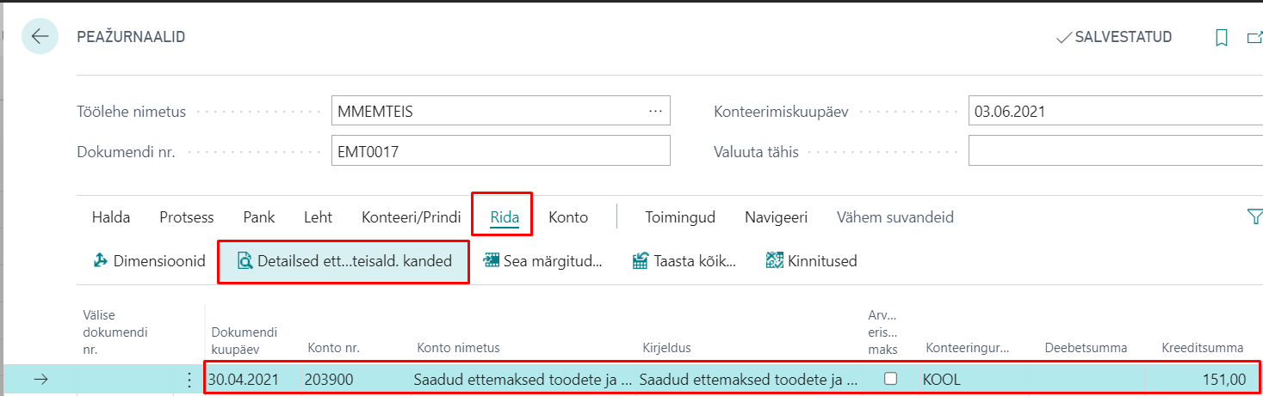
Task: Open Detailsed ettevõtetevaheliste kanded
Action: tap(344, 261)
